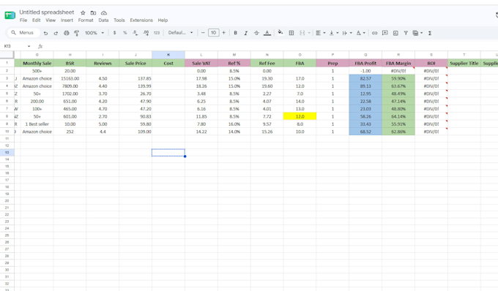Click the Merge cells icon

(x=302, y=33)
